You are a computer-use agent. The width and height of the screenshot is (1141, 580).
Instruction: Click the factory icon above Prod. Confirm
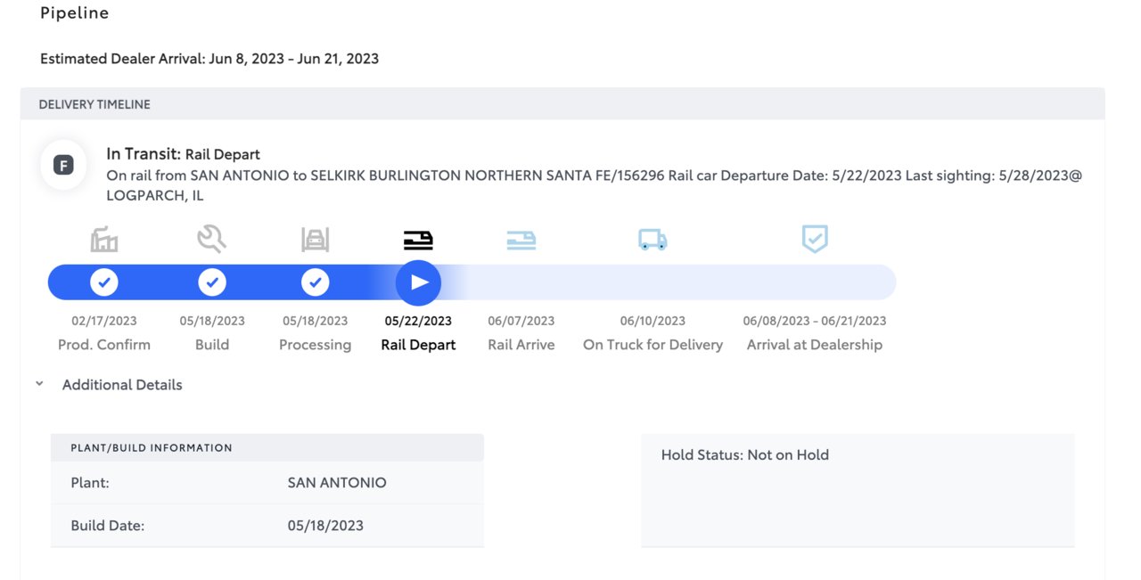pos(104,239)
